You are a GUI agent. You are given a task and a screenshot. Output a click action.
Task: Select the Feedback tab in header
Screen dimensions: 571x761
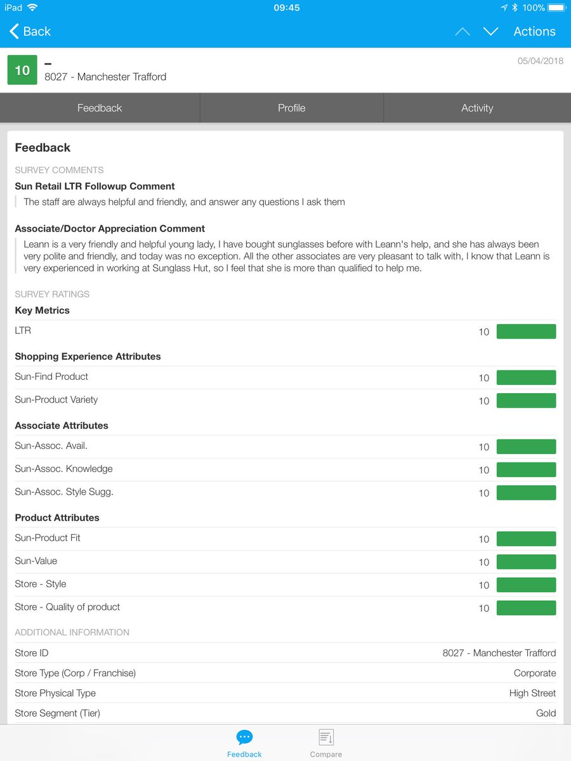pos(100,108)
